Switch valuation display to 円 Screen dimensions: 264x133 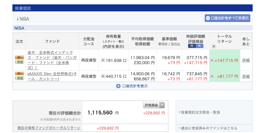(192, 46)
